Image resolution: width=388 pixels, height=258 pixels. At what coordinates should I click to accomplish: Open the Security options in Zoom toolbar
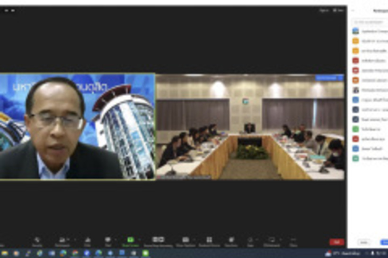pyautogui.click(x=37, y=241)
